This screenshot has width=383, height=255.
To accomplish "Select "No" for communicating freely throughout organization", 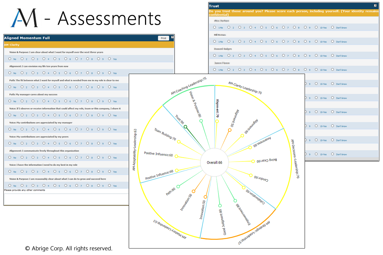I will 10,157.
